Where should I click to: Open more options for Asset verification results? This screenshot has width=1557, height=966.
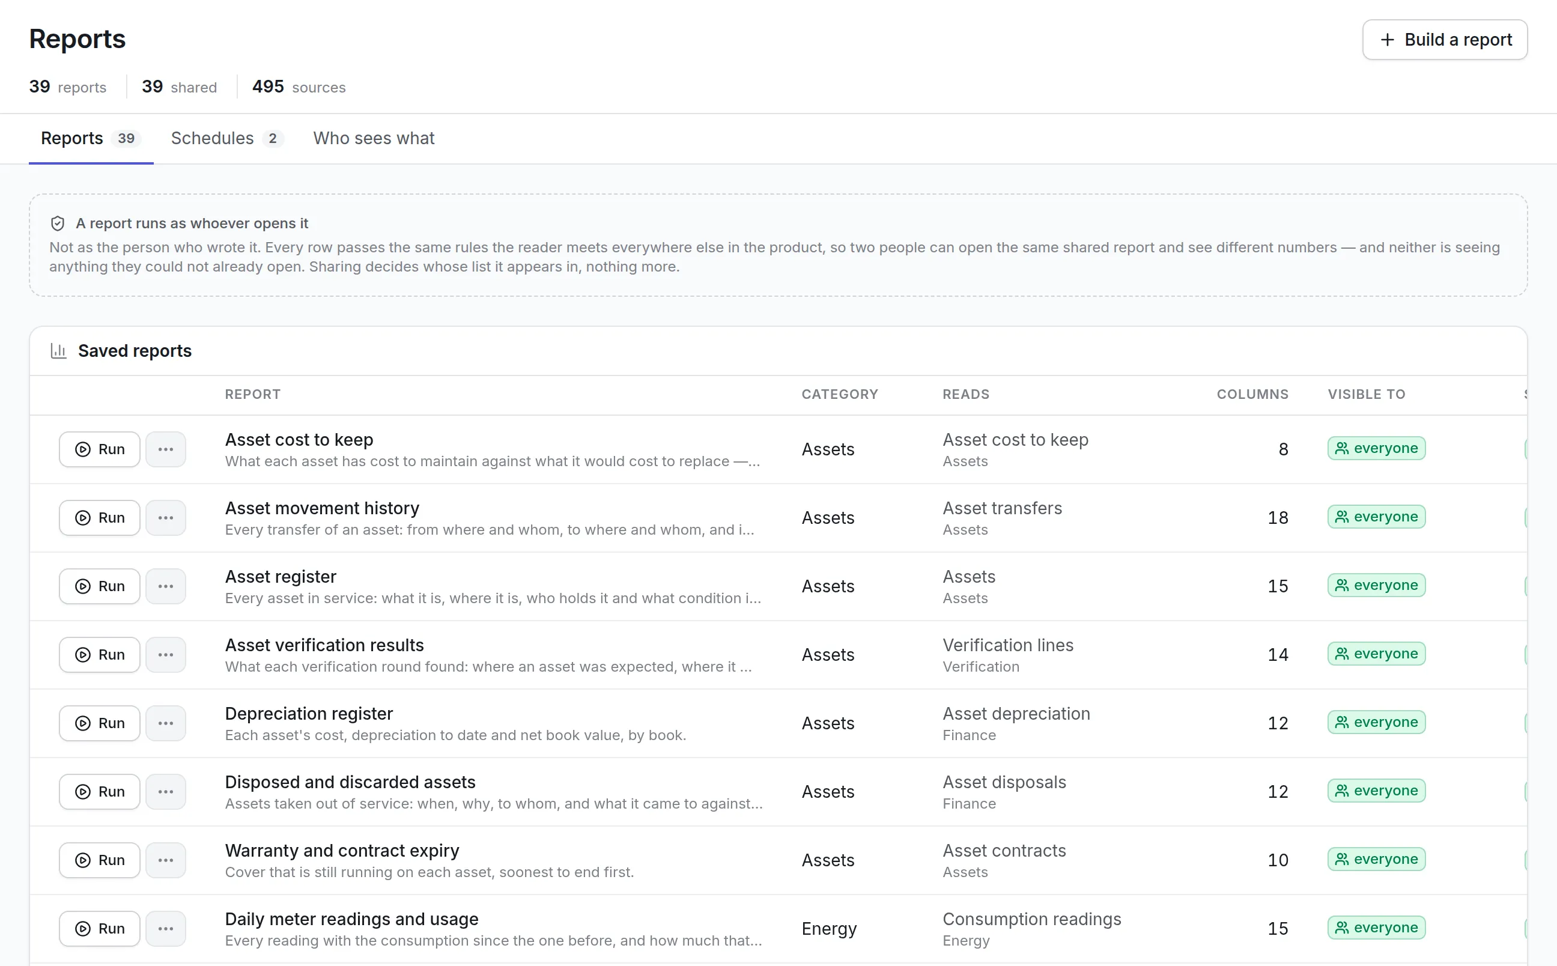point(165,654)
